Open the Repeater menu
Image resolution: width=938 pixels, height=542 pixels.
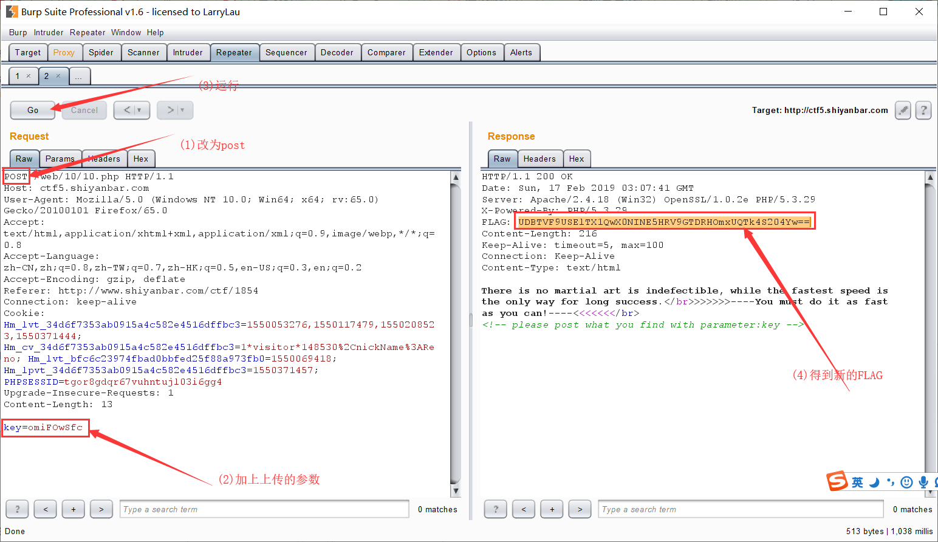point(87,32)
